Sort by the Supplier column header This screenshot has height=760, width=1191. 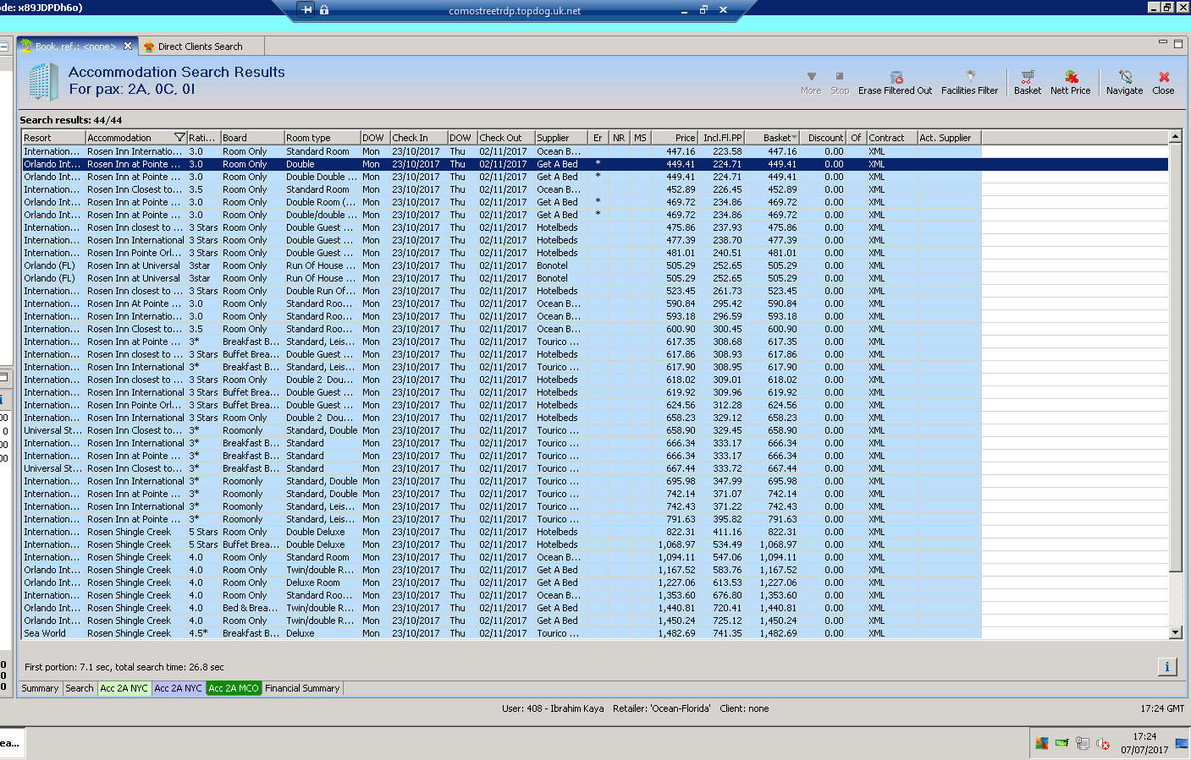click(561, 138)
